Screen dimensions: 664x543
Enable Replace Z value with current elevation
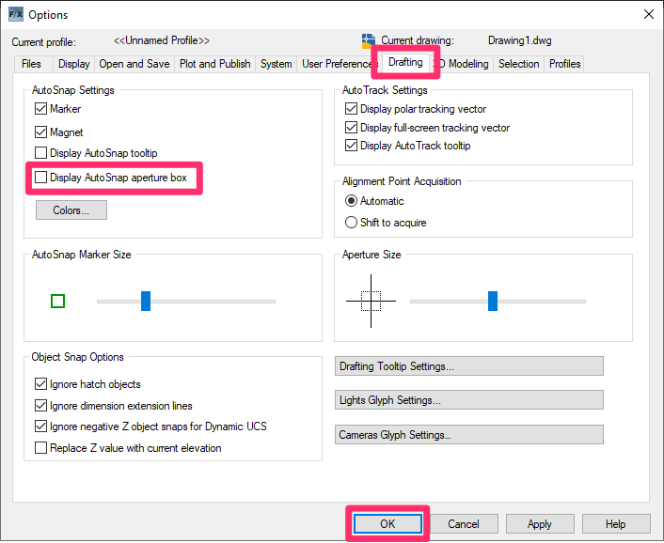click(40, 448)
